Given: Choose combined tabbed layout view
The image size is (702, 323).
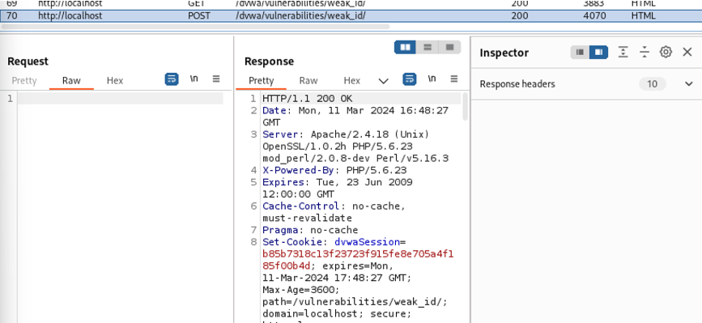Looking at the screenshot, I should click(450, 47).
